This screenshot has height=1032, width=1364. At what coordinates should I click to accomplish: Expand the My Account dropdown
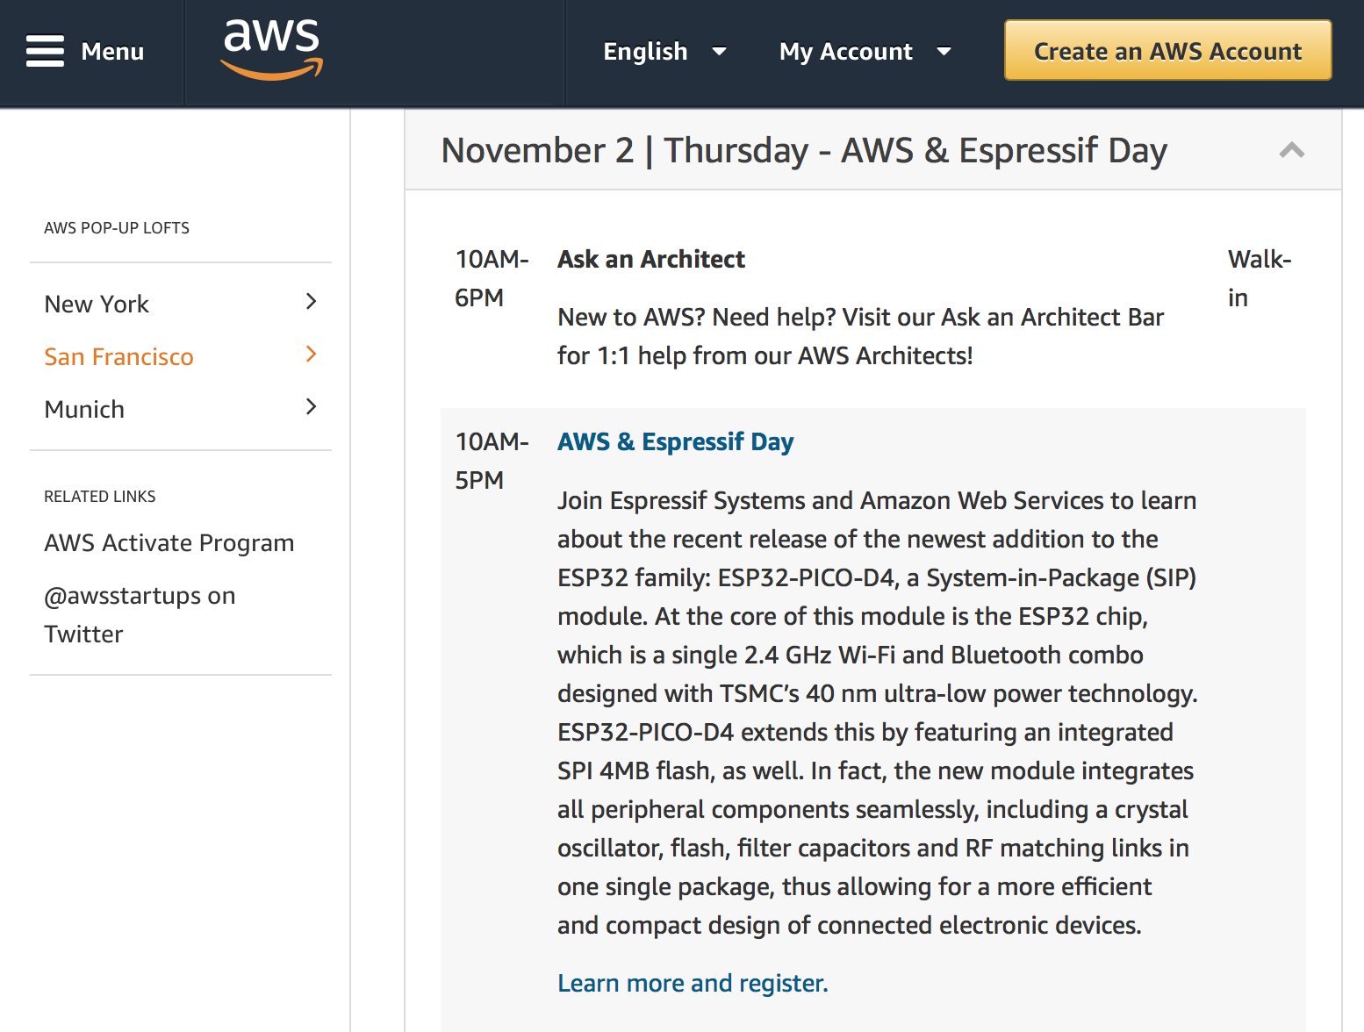(865, 52)
